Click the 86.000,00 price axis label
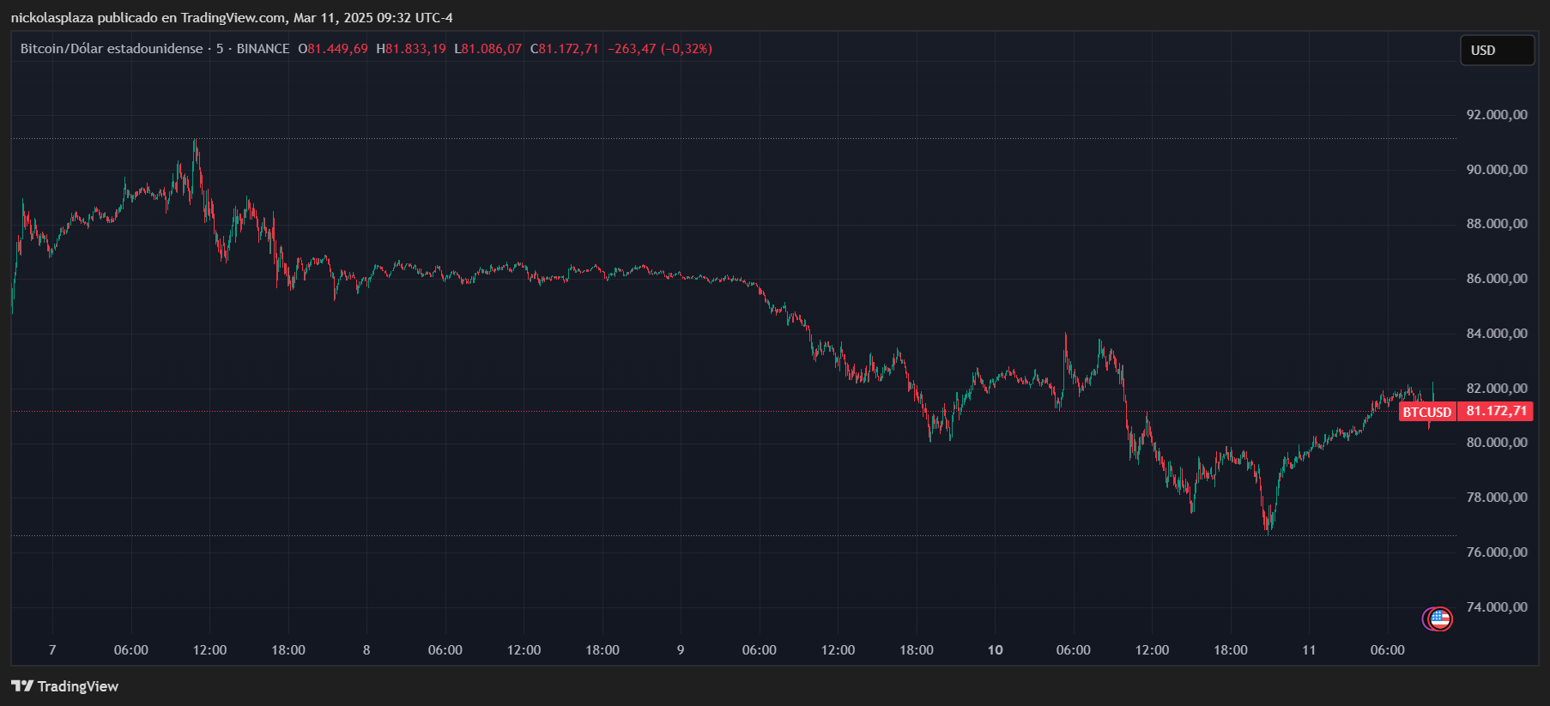This screenshot has height=706, width=1550. point(1497,279)
